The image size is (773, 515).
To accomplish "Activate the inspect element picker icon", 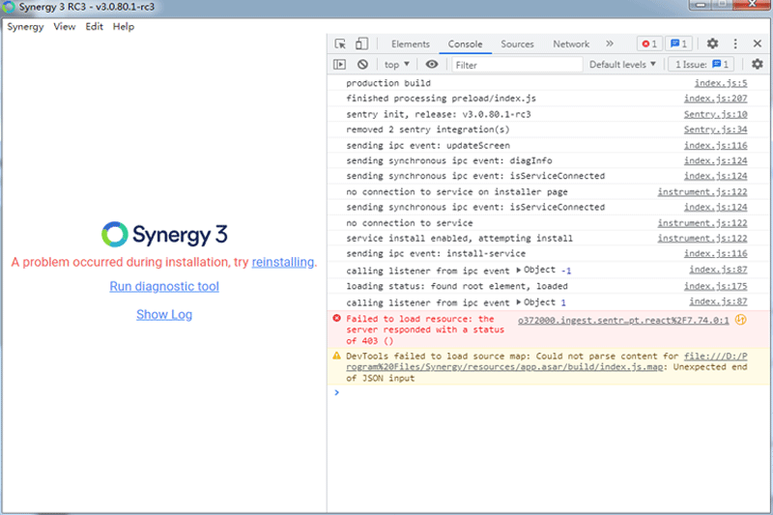I will coord(340,43).
